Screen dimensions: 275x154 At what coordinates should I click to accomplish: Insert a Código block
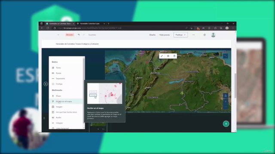tap(66, 84)
